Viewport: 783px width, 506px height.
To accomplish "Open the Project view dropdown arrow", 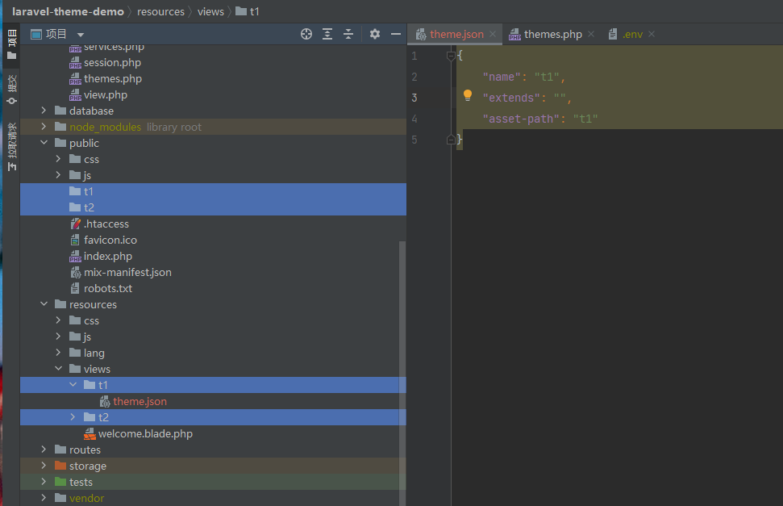I will [81, 35].
